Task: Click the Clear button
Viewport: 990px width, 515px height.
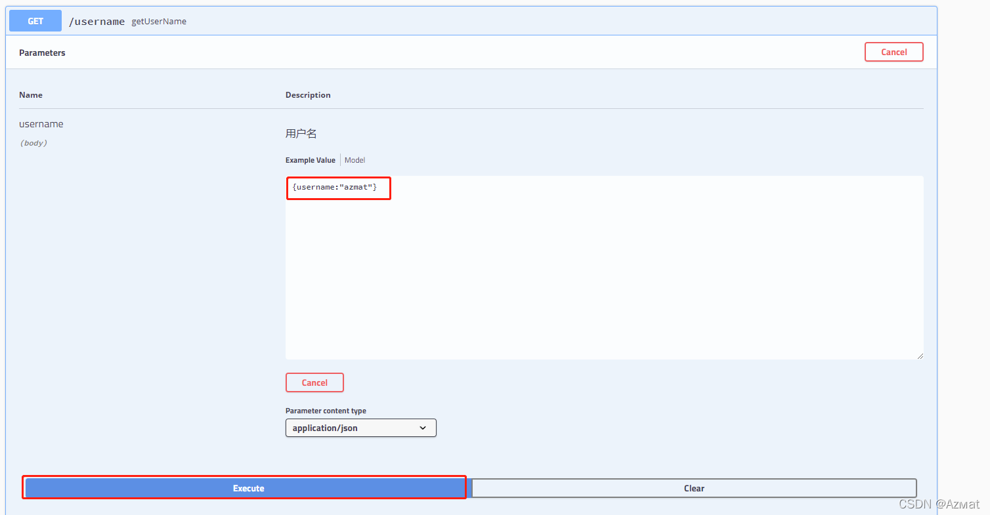Action: click(x=694, y=488)
